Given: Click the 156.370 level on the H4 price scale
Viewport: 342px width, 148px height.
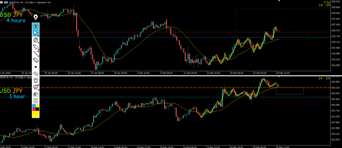Looking at the screenshot, I should click(335, 30).
